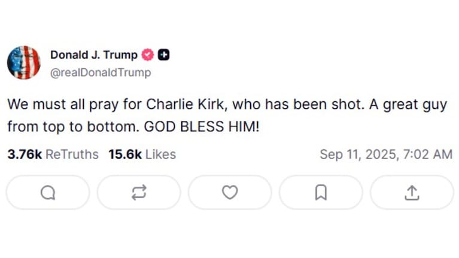Open the share upload icon
459x258 pixels.
coord(412,192)
